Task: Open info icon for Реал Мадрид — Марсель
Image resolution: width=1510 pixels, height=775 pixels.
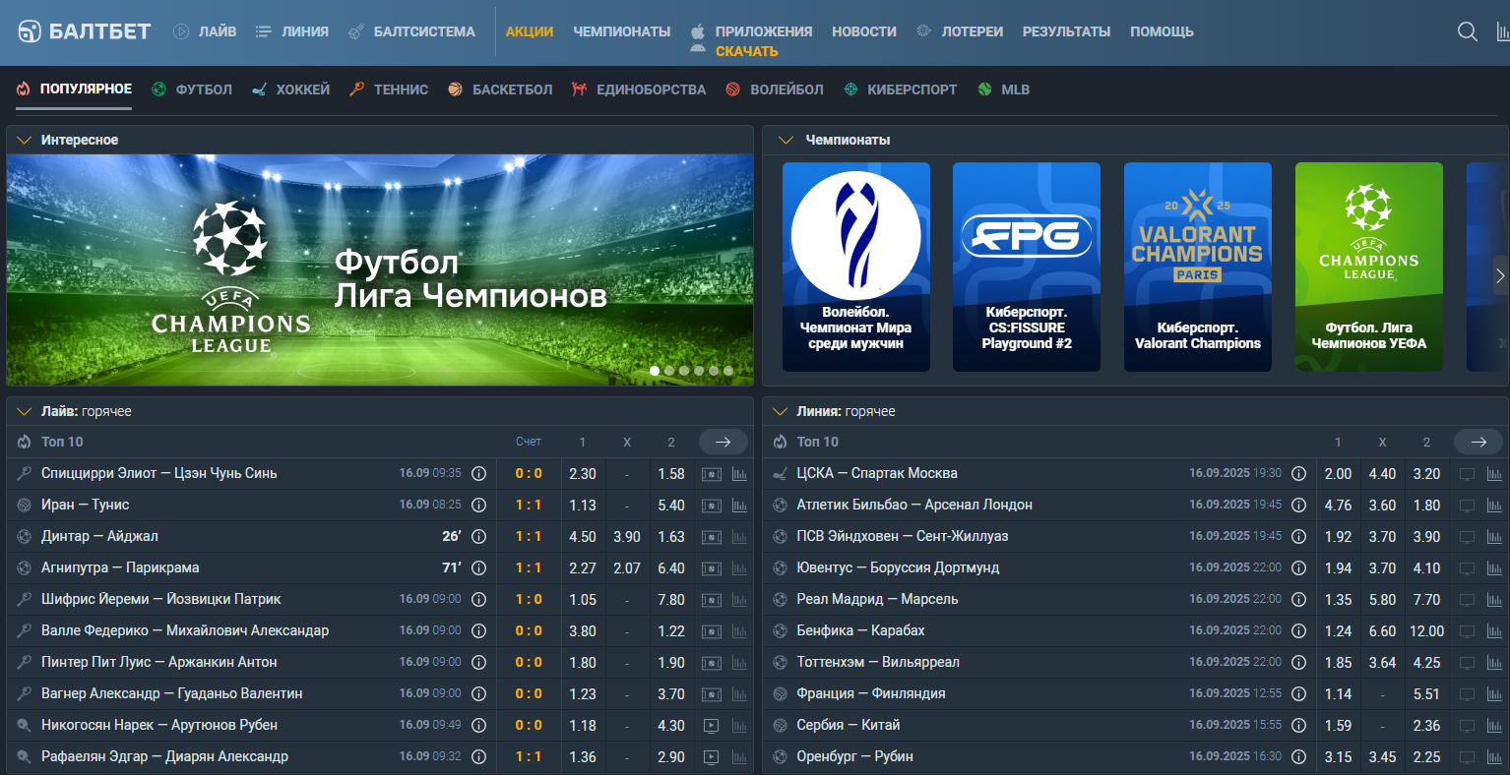Action: tap(1298, 599)
